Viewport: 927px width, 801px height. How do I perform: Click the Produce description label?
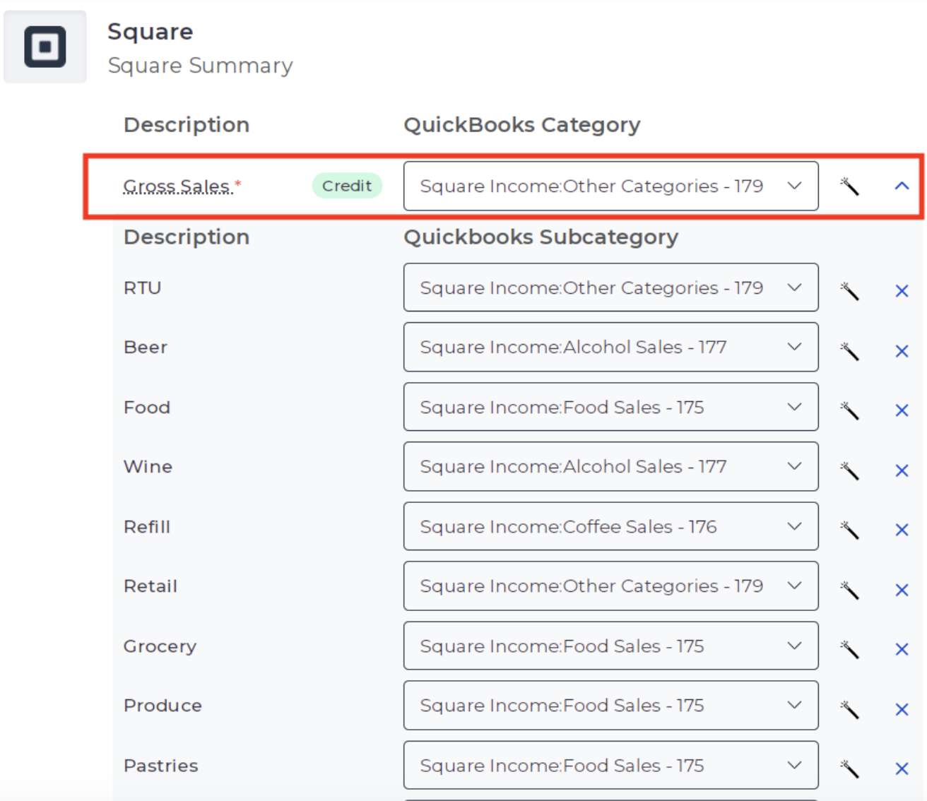pos(163,705)
